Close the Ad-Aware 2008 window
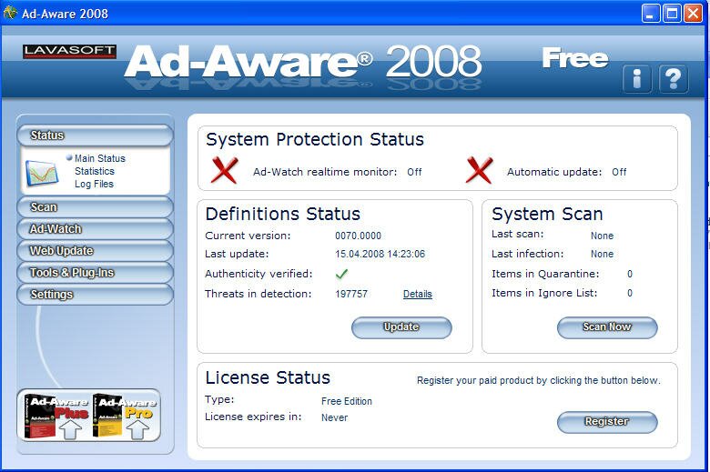 (693, 13)
